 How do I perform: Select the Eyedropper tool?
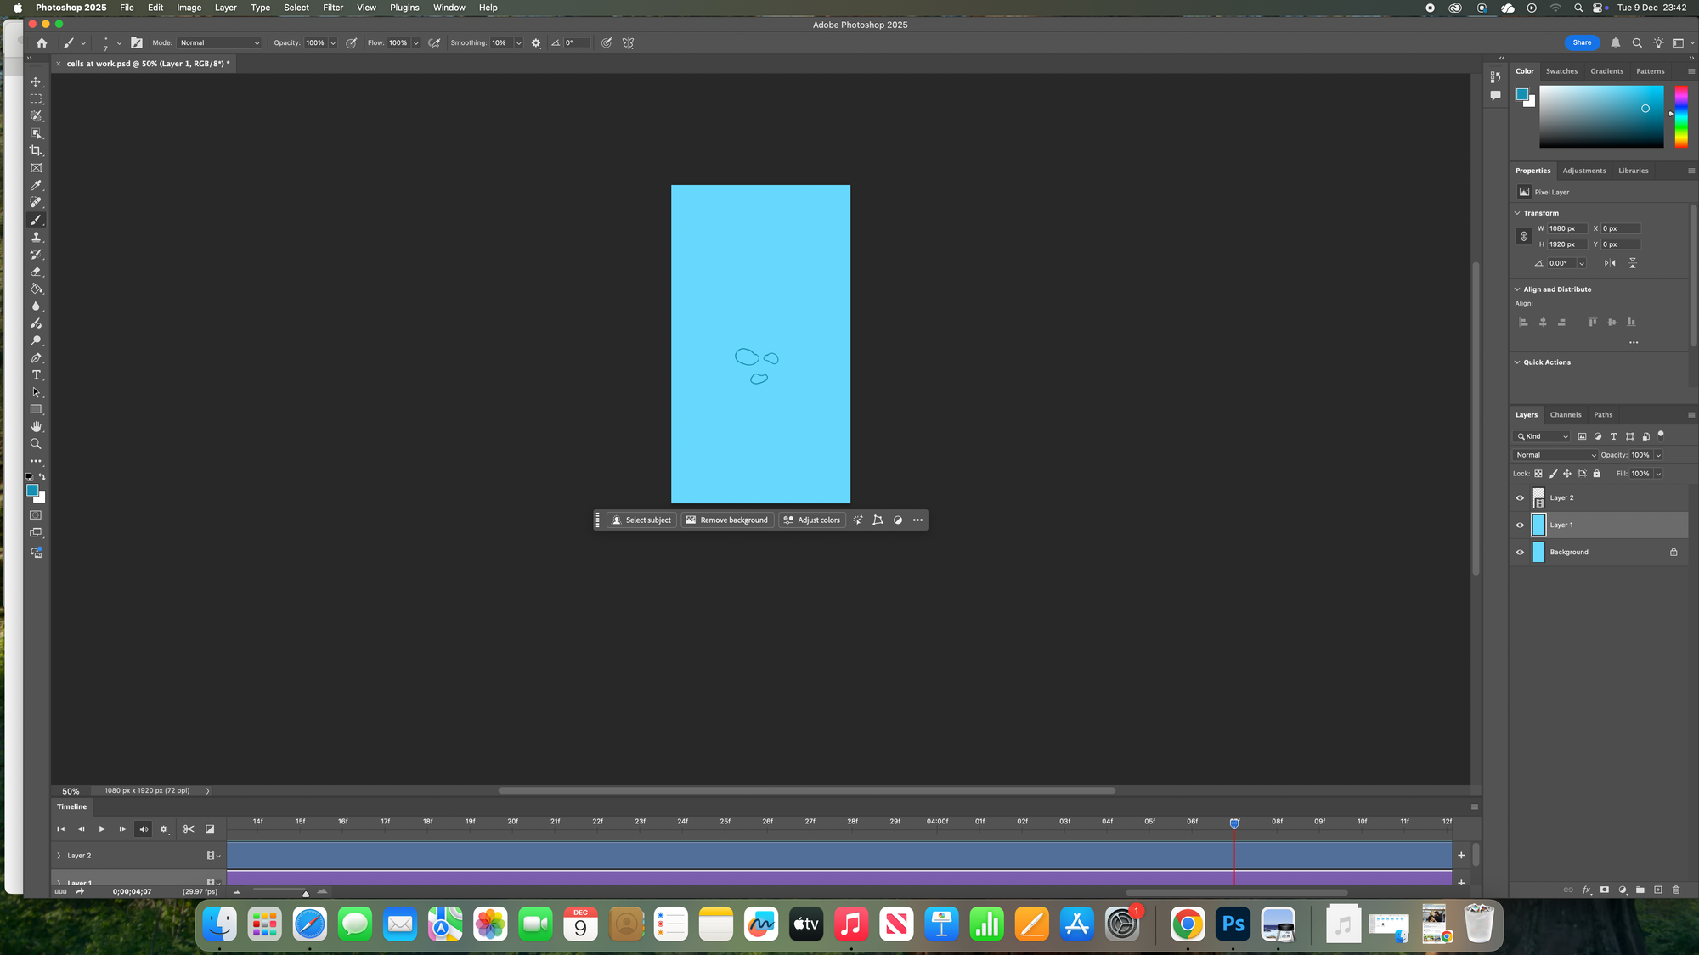coord(36,185)
